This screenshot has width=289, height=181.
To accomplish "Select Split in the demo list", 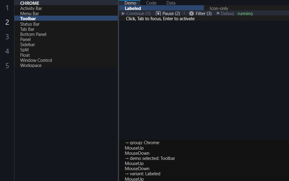I will click(66, 50).
